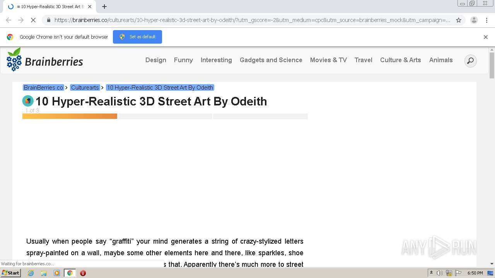Click the red stop-sign taskbar icon
This screenshot has width=495, height=278.
[83, 273]
